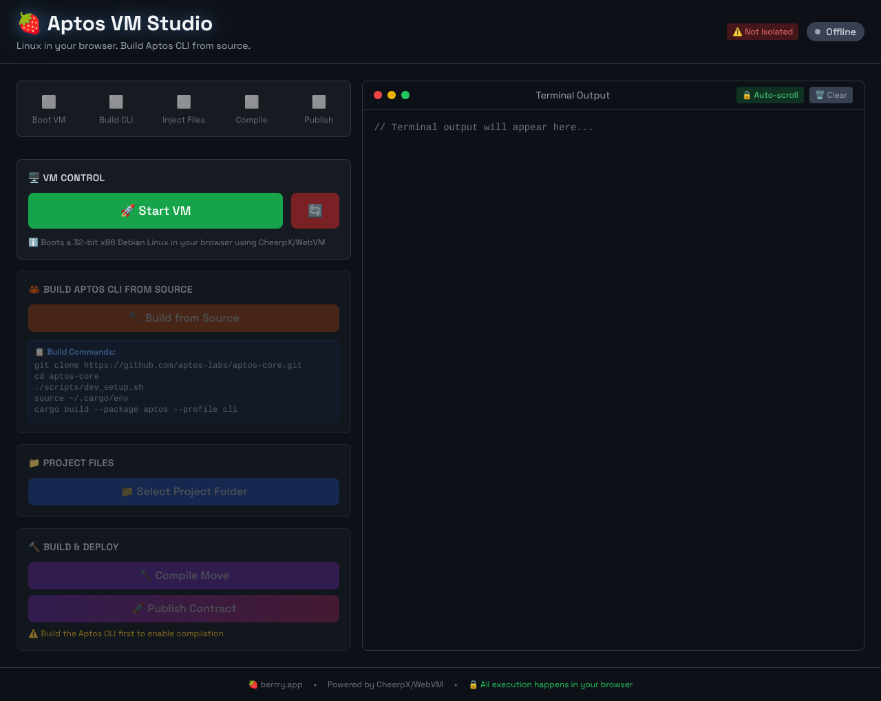Screen dimensions: 881x701
Task: Click Select Project Folder
Action: [183, 492]
